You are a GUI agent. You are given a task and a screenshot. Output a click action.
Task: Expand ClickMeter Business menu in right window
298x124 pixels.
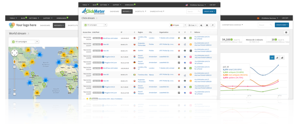(x=270, y=18)
